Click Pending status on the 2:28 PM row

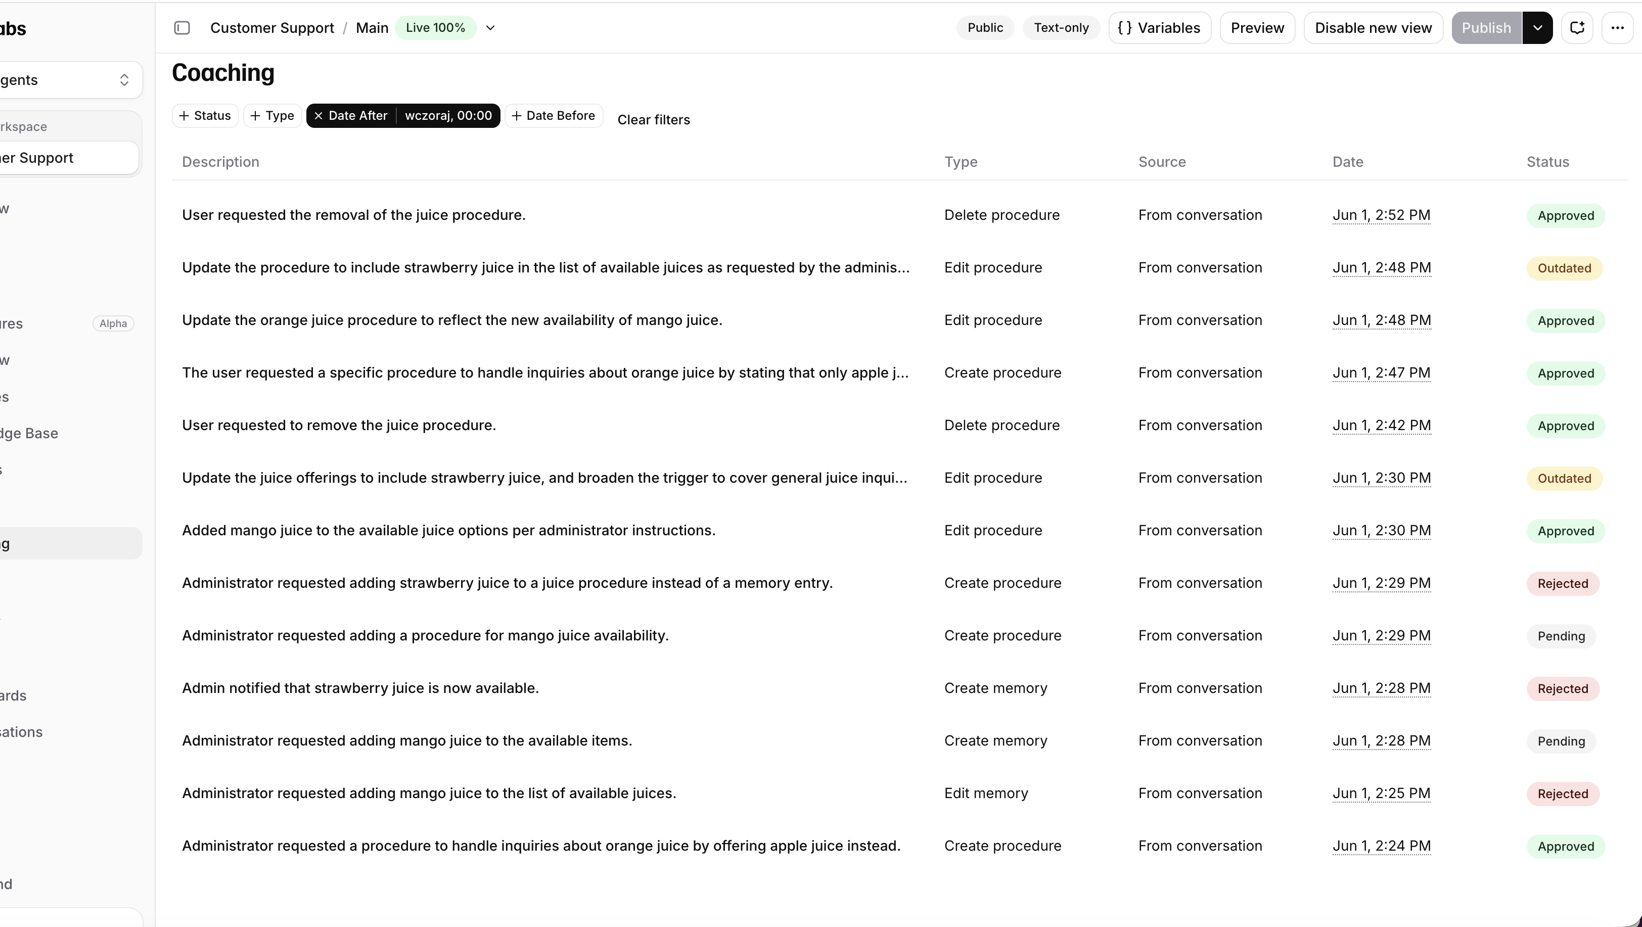pos(1561,741)
